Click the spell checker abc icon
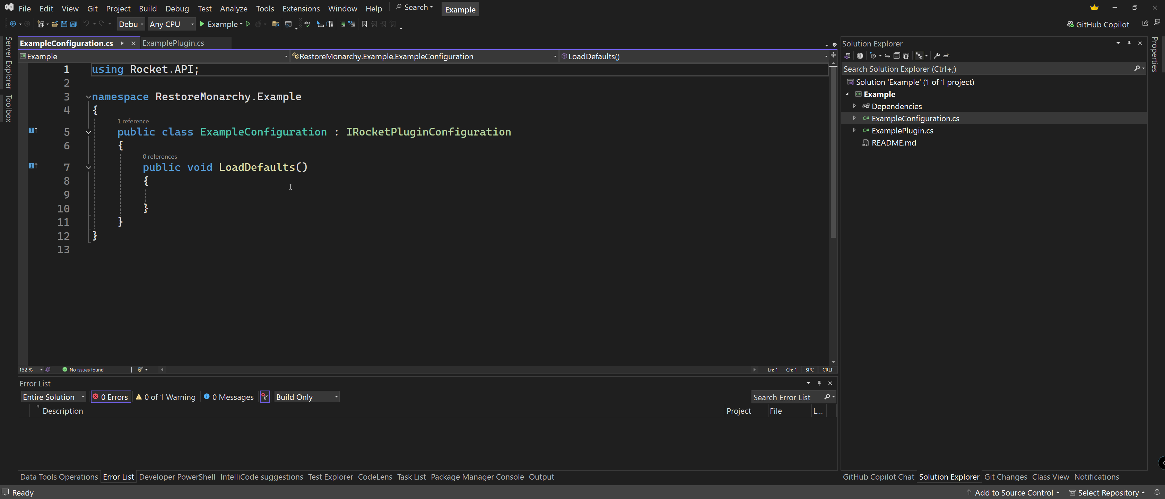The width and height of the screenshot is (1165, 499). coord(307,24)
